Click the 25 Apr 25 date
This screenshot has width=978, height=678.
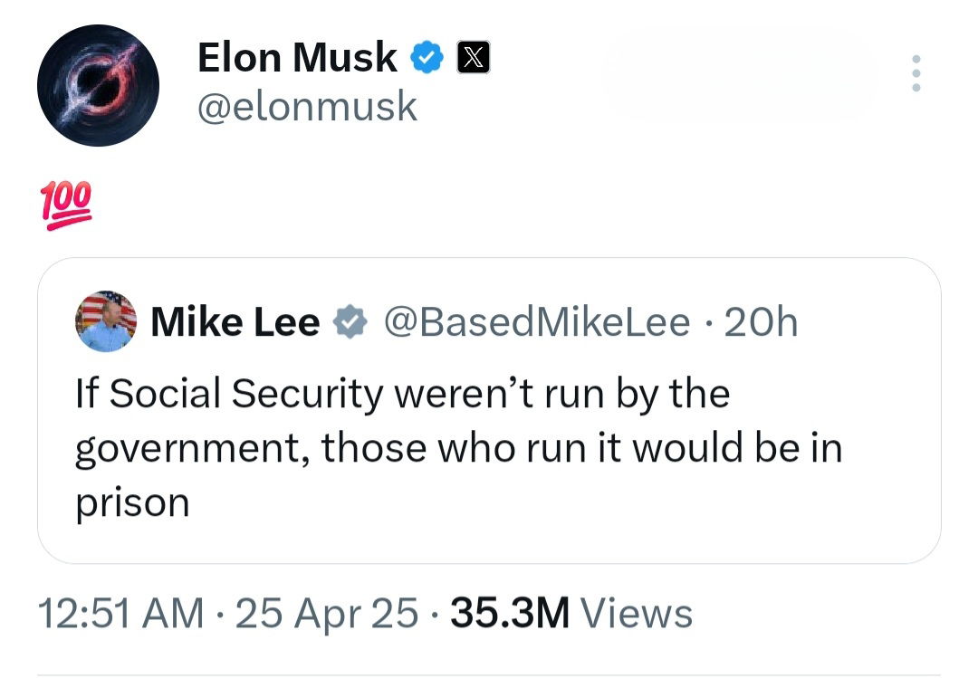pos(327,614)
